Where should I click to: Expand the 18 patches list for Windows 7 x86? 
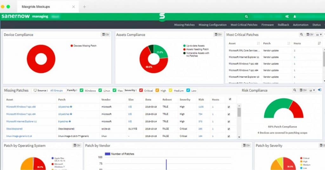[x=65, y=107]
